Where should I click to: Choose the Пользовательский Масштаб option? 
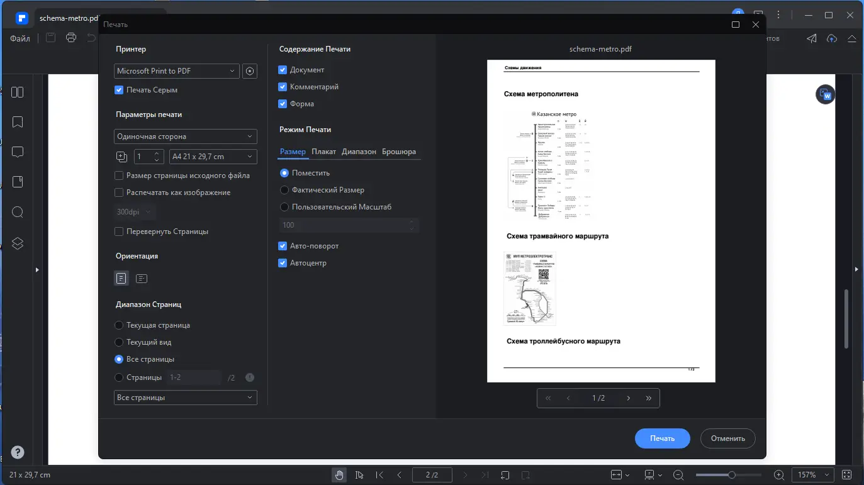pos(285,207)
